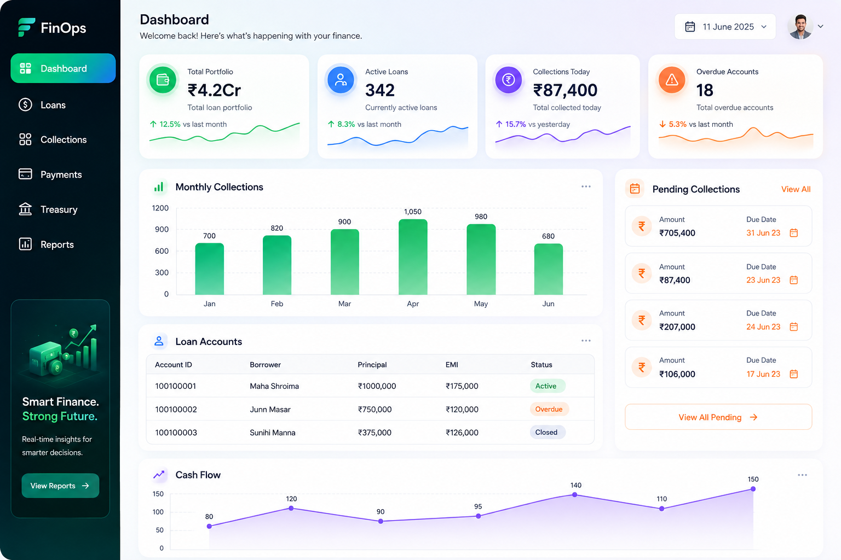This screenshot has width=841, height=560.
Task: Click the purple rupee Collections Today icon
Action: click(x=509, y=80)
